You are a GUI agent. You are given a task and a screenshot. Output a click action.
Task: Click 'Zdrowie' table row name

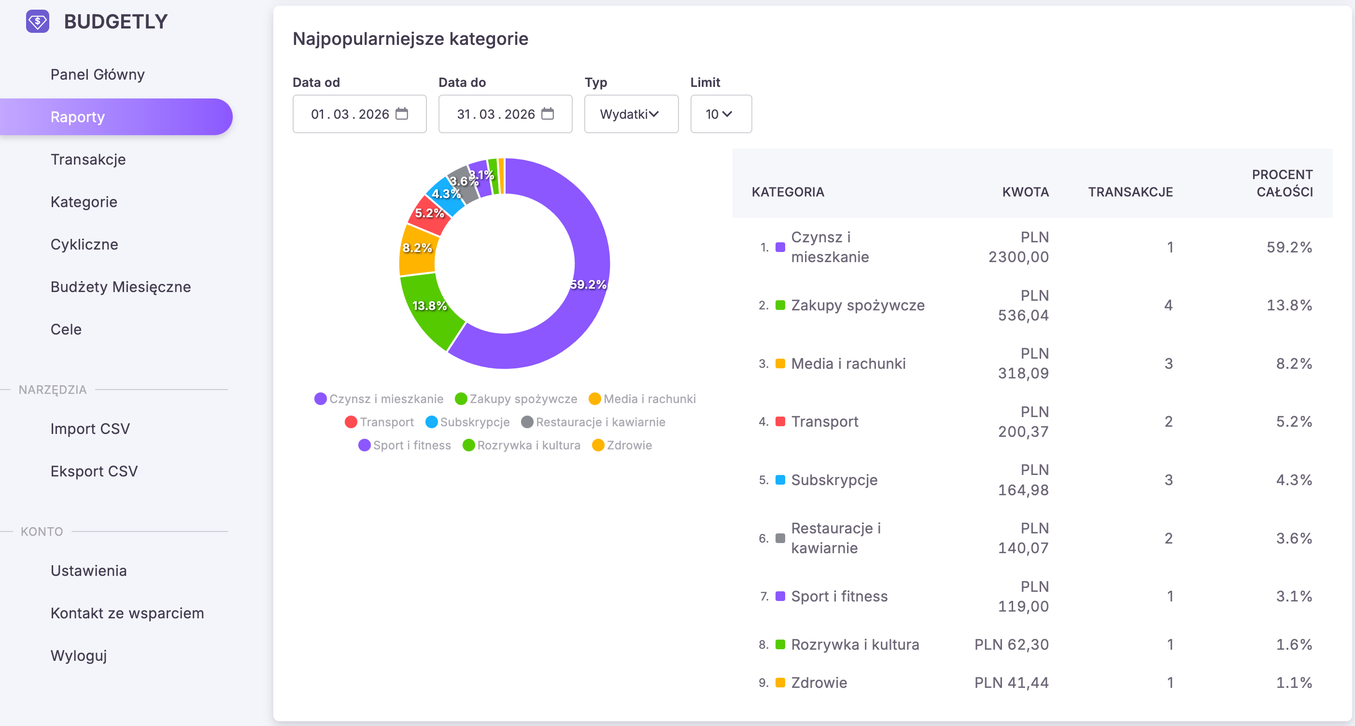[819, 683]
